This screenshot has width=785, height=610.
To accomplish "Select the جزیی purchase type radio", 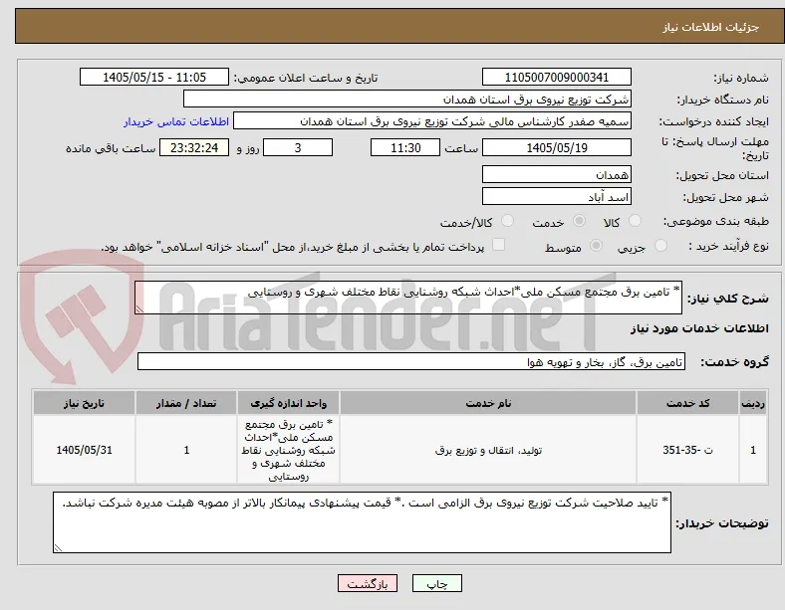I will [660, 245].
